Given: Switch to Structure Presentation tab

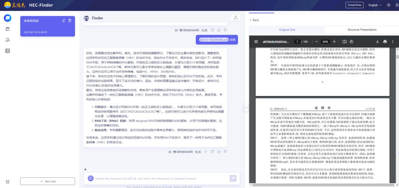Looking at the screenshot, I should coord(362,29).
